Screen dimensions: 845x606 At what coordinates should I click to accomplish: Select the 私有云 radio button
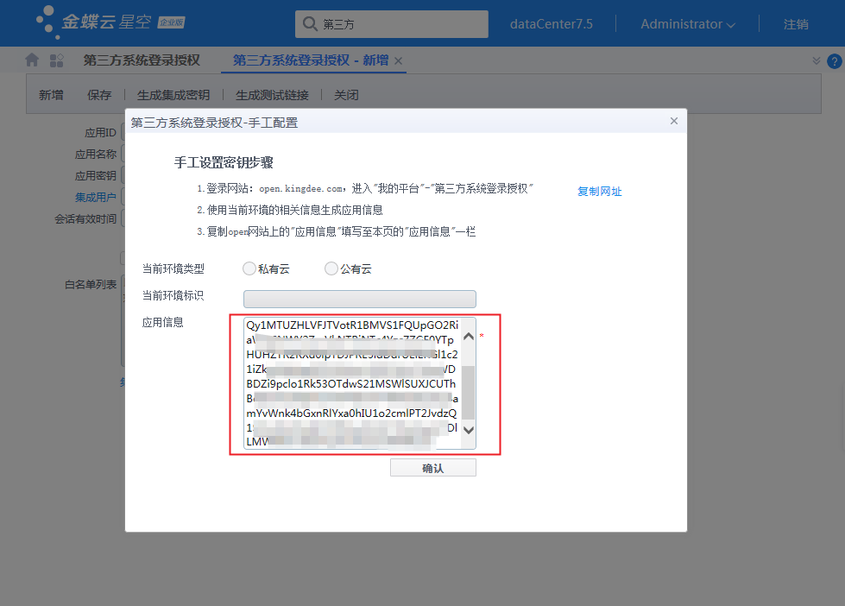tap(249, 268)
